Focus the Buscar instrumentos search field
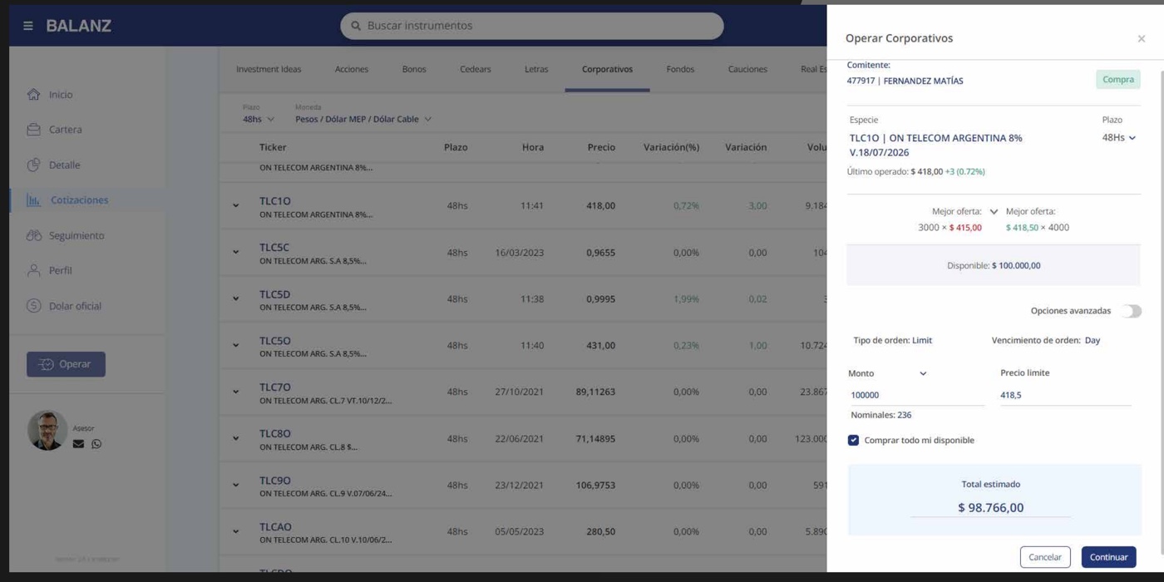 click(532, 26)
